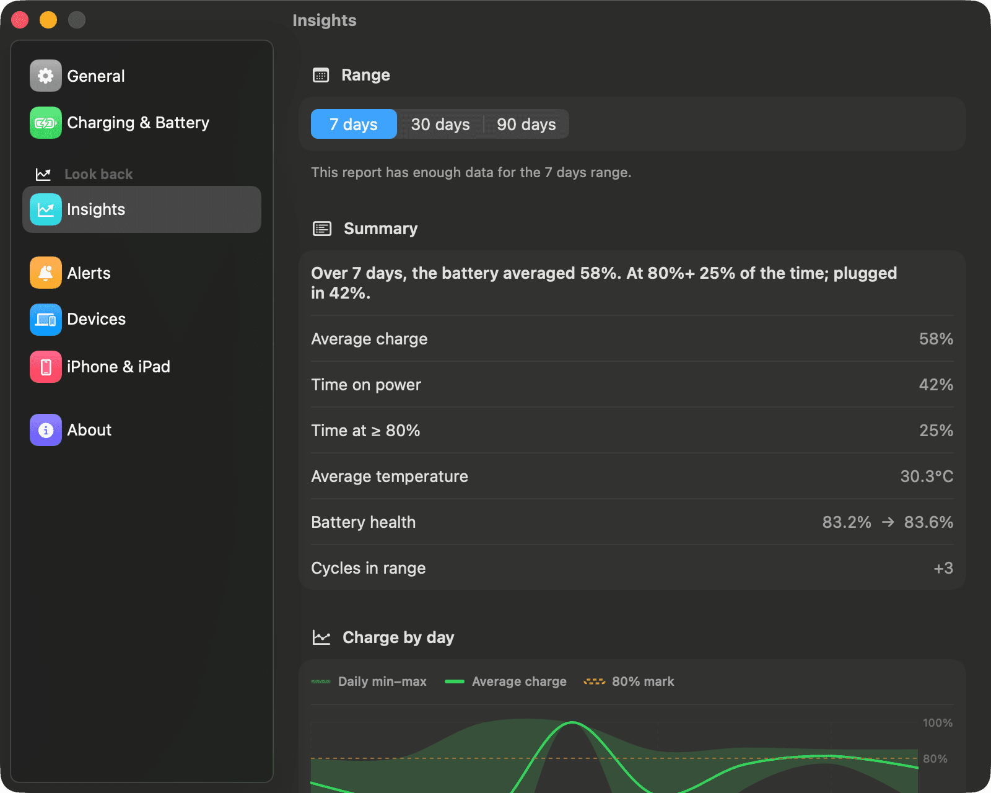Click the Cycles in range +3 value

point(943,568)
